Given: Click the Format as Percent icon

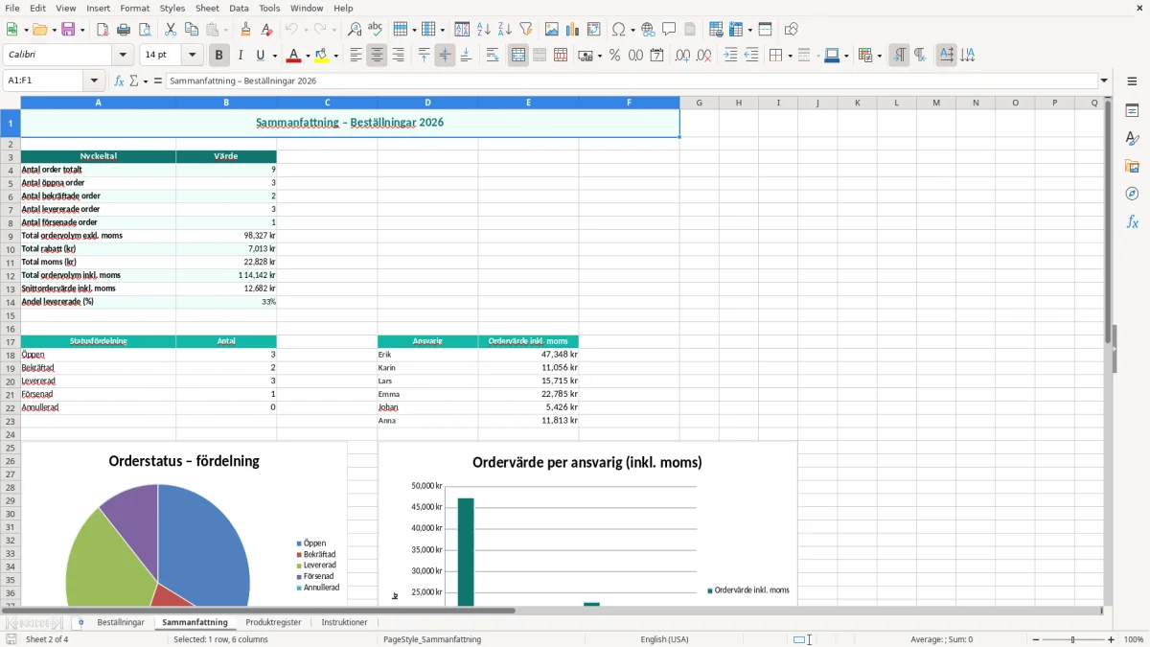Looking at the screenshot, I should tap(614, 56).
